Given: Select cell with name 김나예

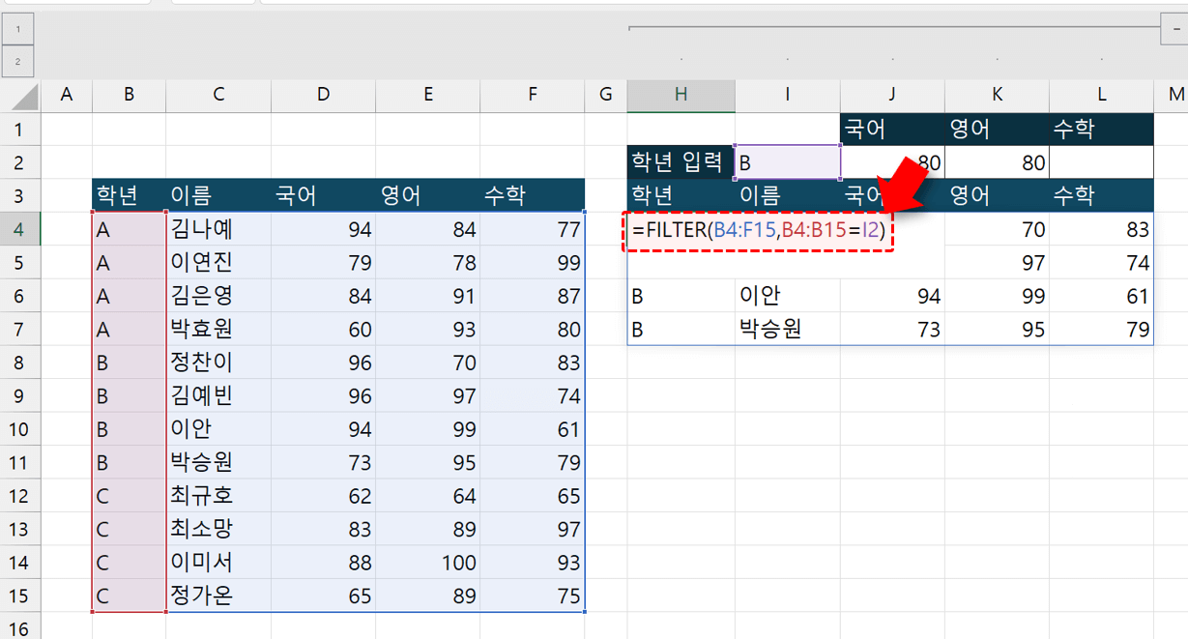Looking at the screenshot, I should coord(218,229).
